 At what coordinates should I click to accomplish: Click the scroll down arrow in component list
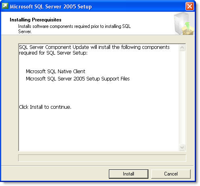coord(182,147)
